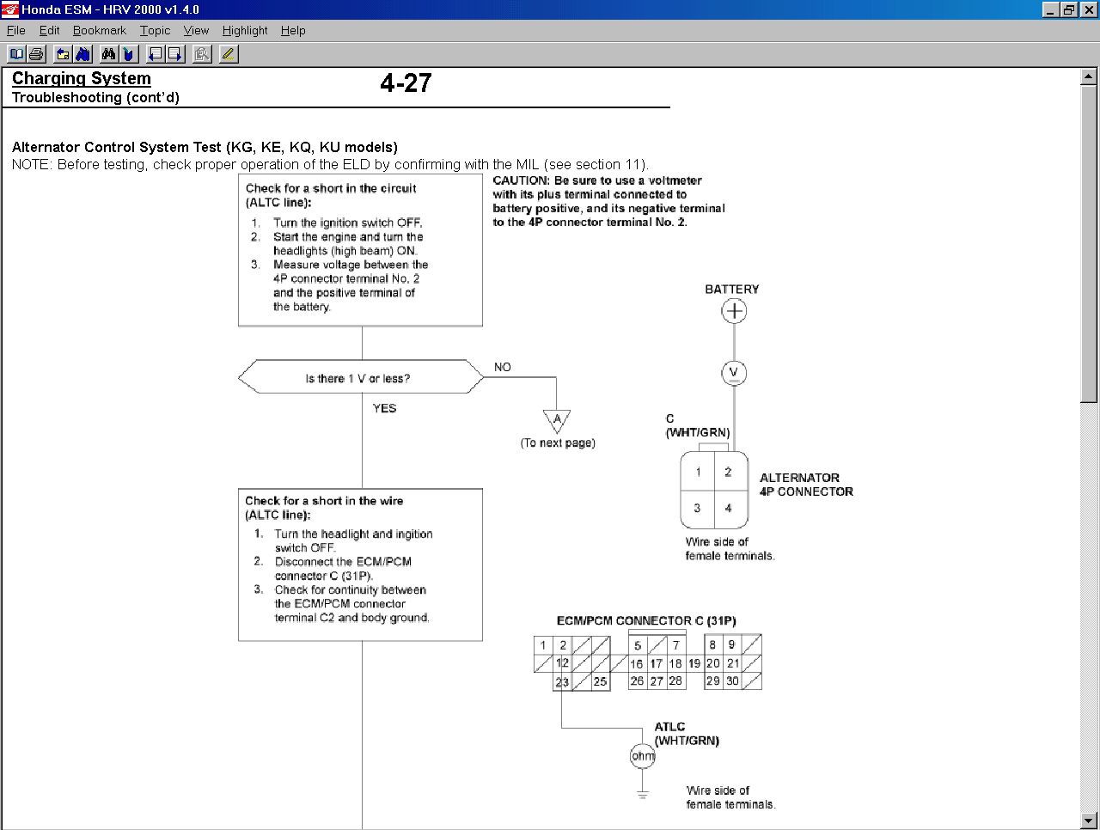Open the Edit menu

[50, 30]
